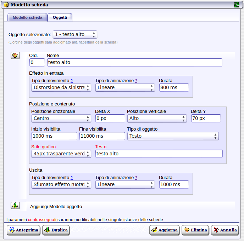244x241 pixels.
Task: Click the Elimina button
Action: 195,230
